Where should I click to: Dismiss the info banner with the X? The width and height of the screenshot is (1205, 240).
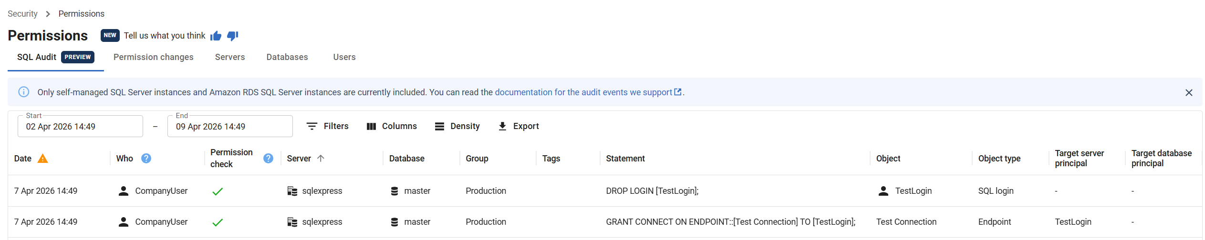click(x=1188, y=92)
